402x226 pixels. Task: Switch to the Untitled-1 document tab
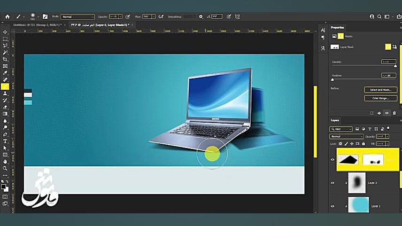pos(38,25)
